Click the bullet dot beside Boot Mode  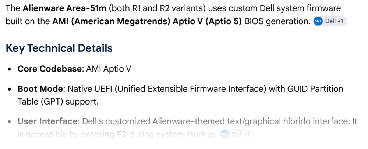click(10, 89)
